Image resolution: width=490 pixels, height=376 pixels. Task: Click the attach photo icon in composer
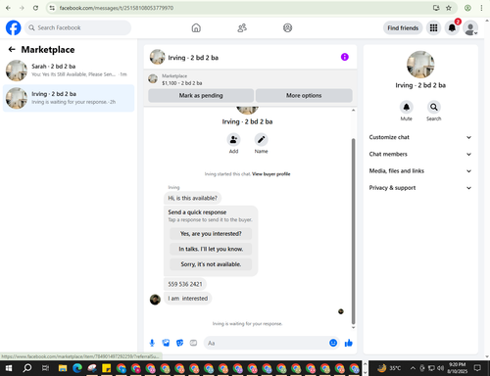pos(166,343)
